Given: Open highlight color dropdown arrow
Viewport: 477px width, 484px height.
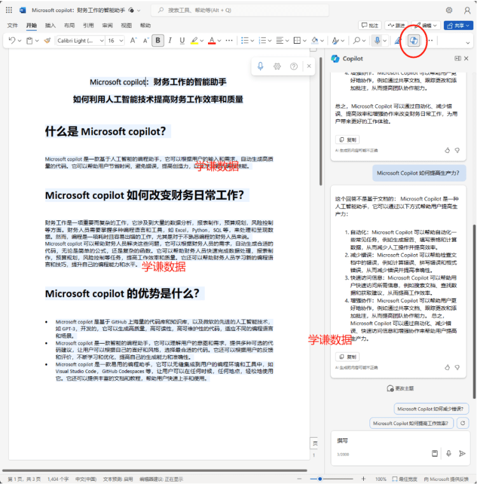Looking at the screenshot, I should [202, 41].
